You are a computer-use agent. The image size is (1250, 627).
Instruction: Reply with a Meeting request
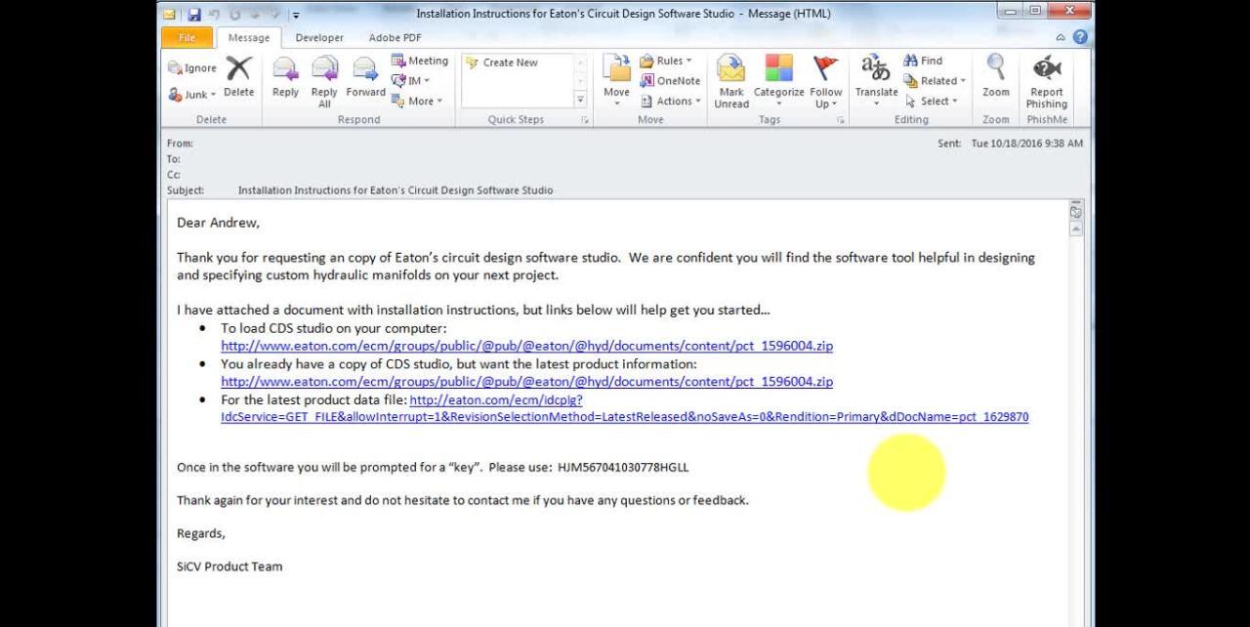coord(420,61)
